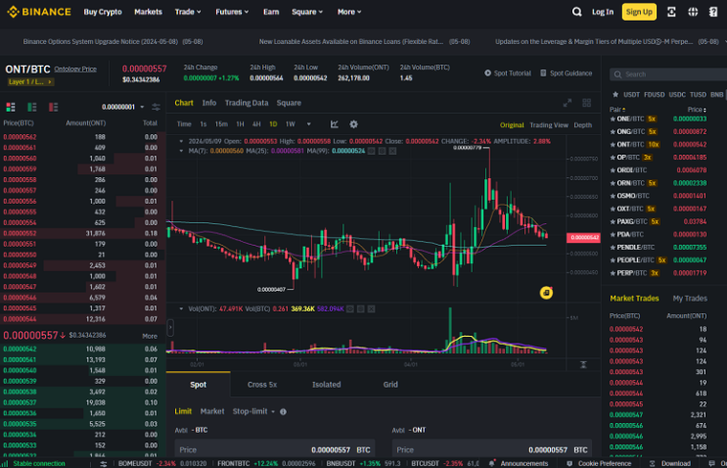Open Ontology Price link
This screenshot has height=468, width=727.
pos(75,70)
